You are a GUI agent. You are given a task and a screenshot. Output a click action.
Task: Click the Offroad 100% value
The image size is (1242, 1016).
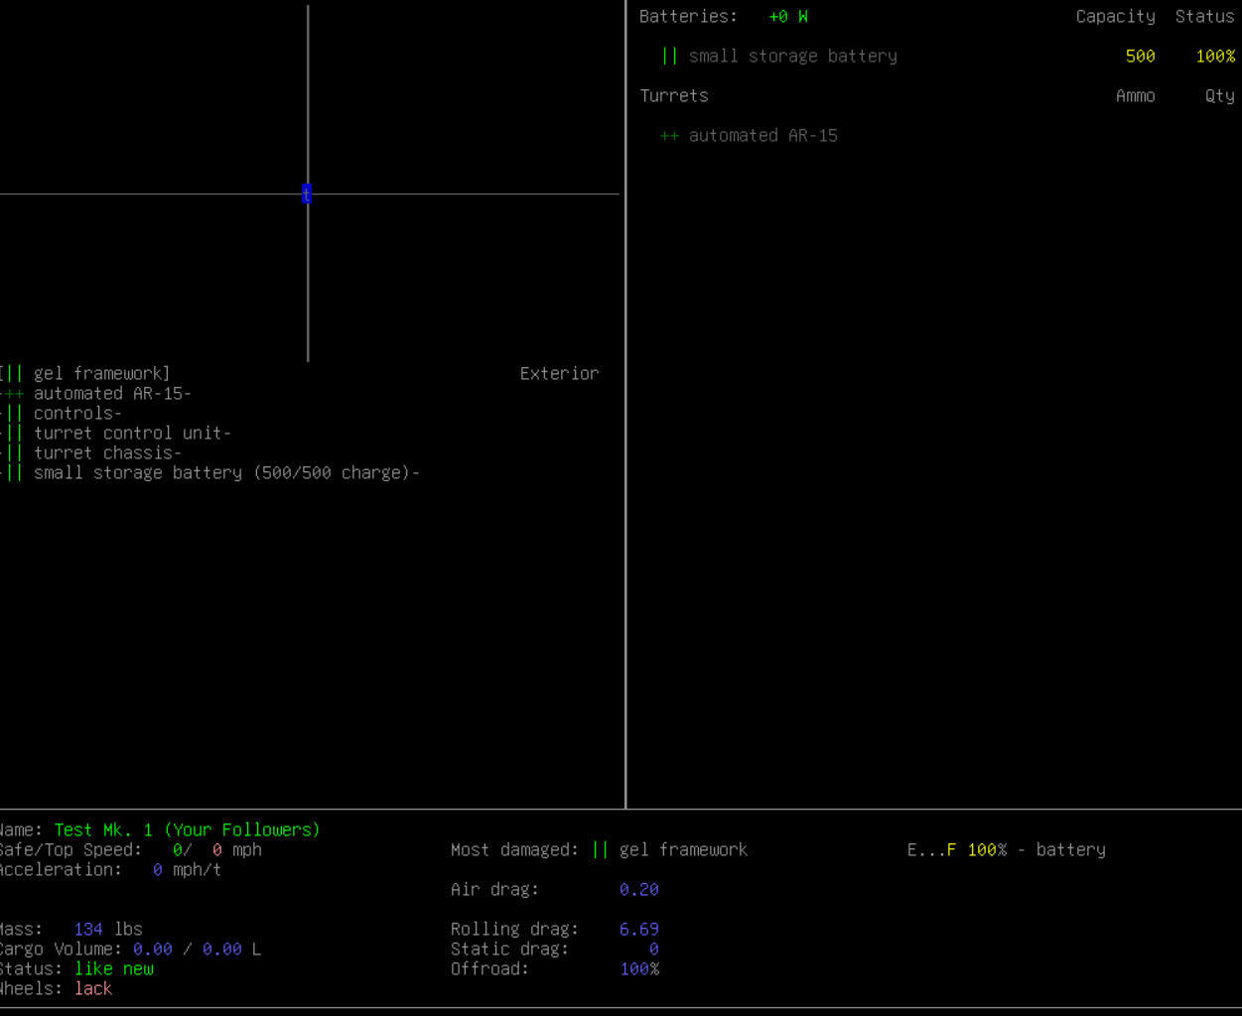(x=639, y=969)
